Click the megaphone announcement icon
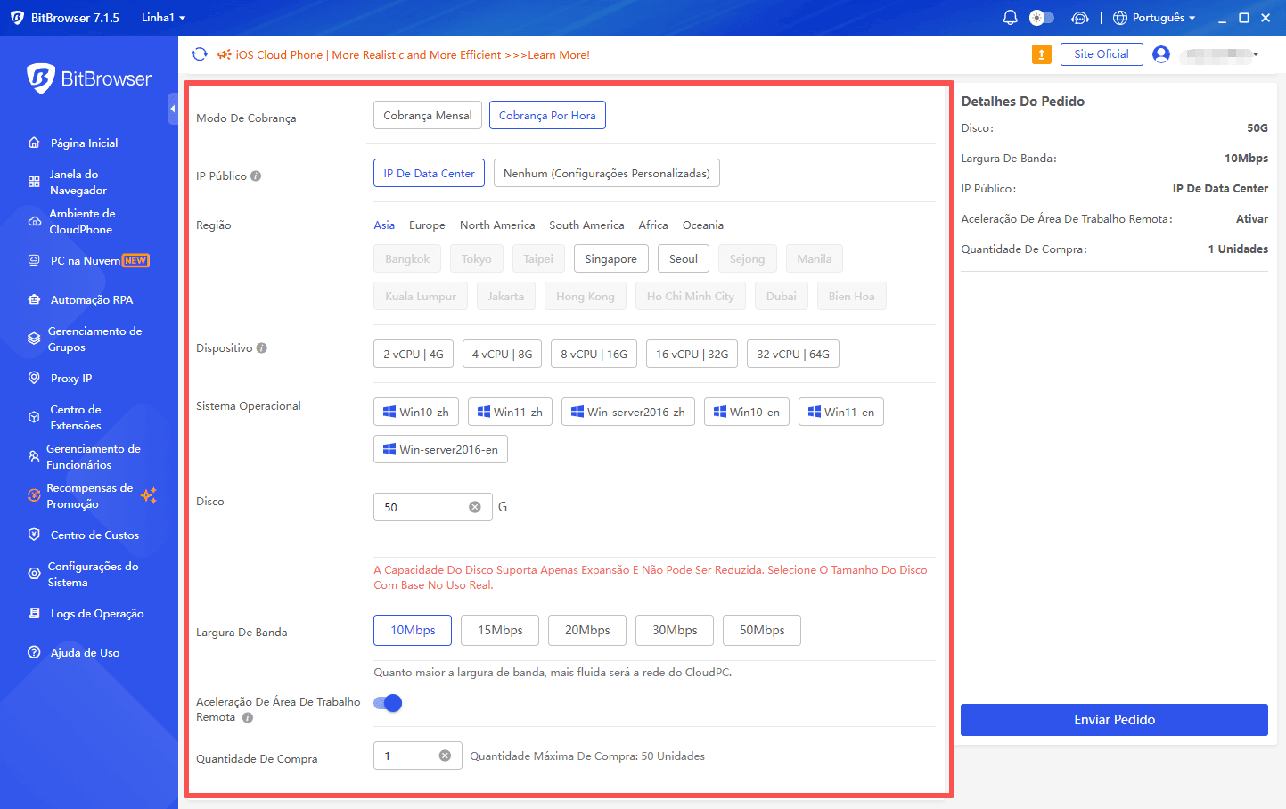This screenshot has width=1286, height=809. click(225, 54)
